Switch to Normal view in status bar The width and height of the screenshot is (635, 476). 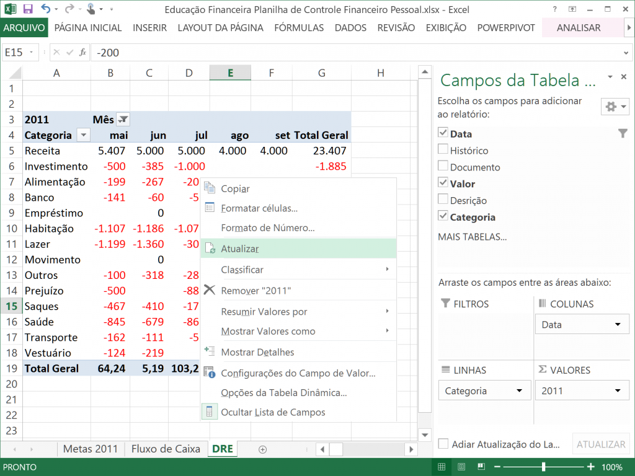click(x=442, y=467)
